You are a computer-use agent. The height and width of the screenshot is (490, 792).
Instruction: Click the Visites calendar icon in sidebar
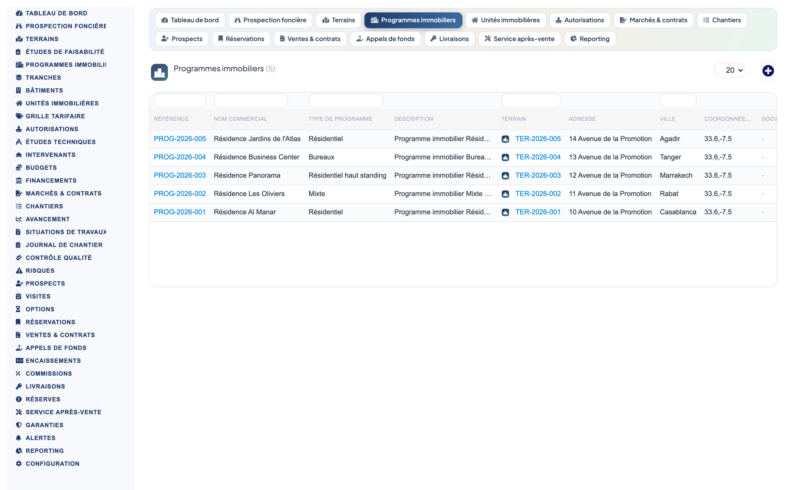pyautogui.click(x=18, y=296)
